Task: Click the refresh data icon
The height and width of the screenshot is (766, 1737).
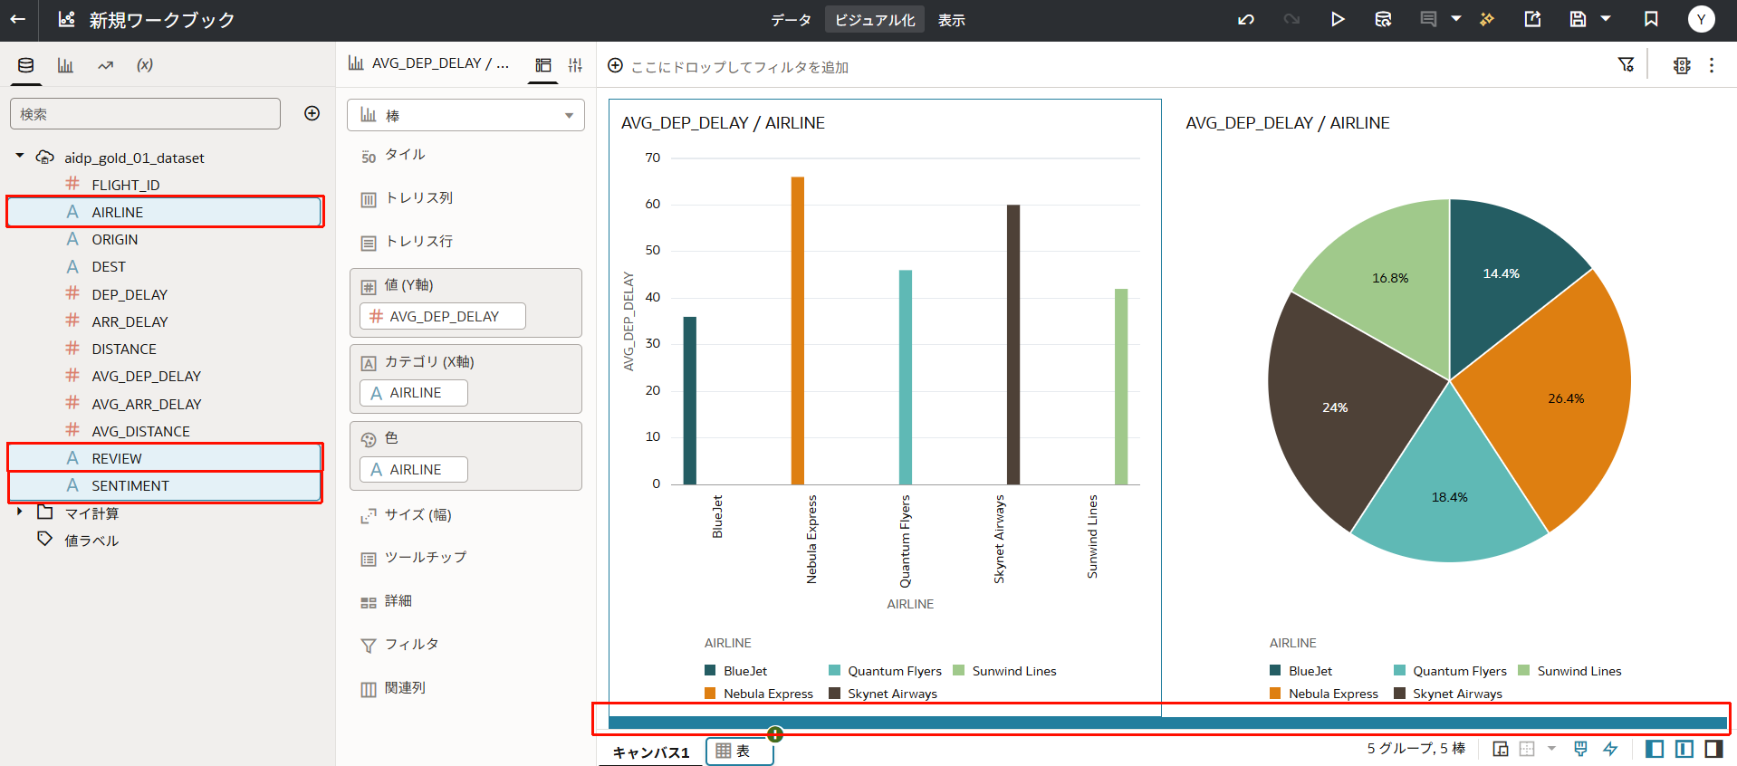Action: (1383, 19)
